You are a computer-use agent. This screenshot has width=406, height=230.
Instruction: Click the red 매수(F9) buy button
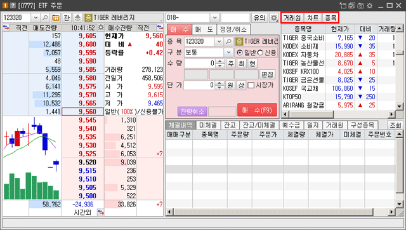pos(257,110)
